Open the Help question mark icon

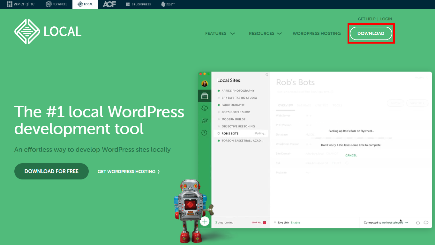[x=205, y=133]
